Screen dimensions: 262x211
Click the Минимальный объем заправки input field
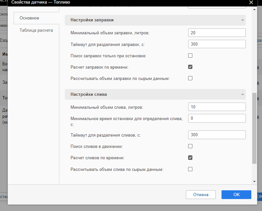(x=217, y=33)
